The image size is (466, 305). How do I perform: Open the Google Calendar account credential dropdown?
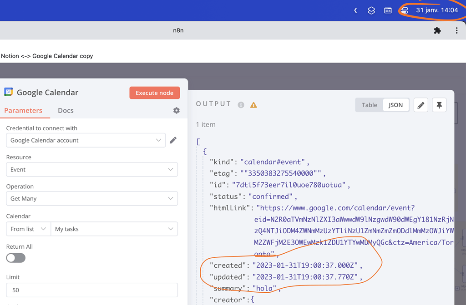tap(86, 140)
